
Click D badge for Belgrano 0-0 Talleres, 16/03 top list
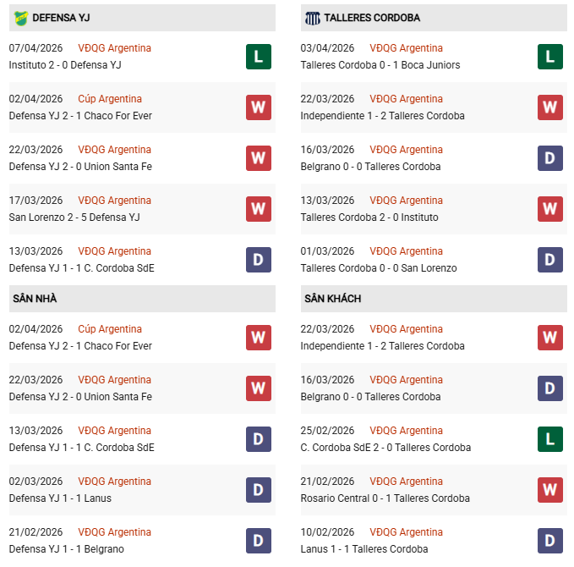click(550, 158)
